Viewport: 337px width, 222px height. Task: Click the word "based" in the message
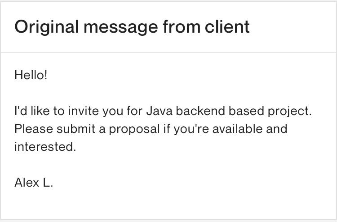(x=246, y=111)
